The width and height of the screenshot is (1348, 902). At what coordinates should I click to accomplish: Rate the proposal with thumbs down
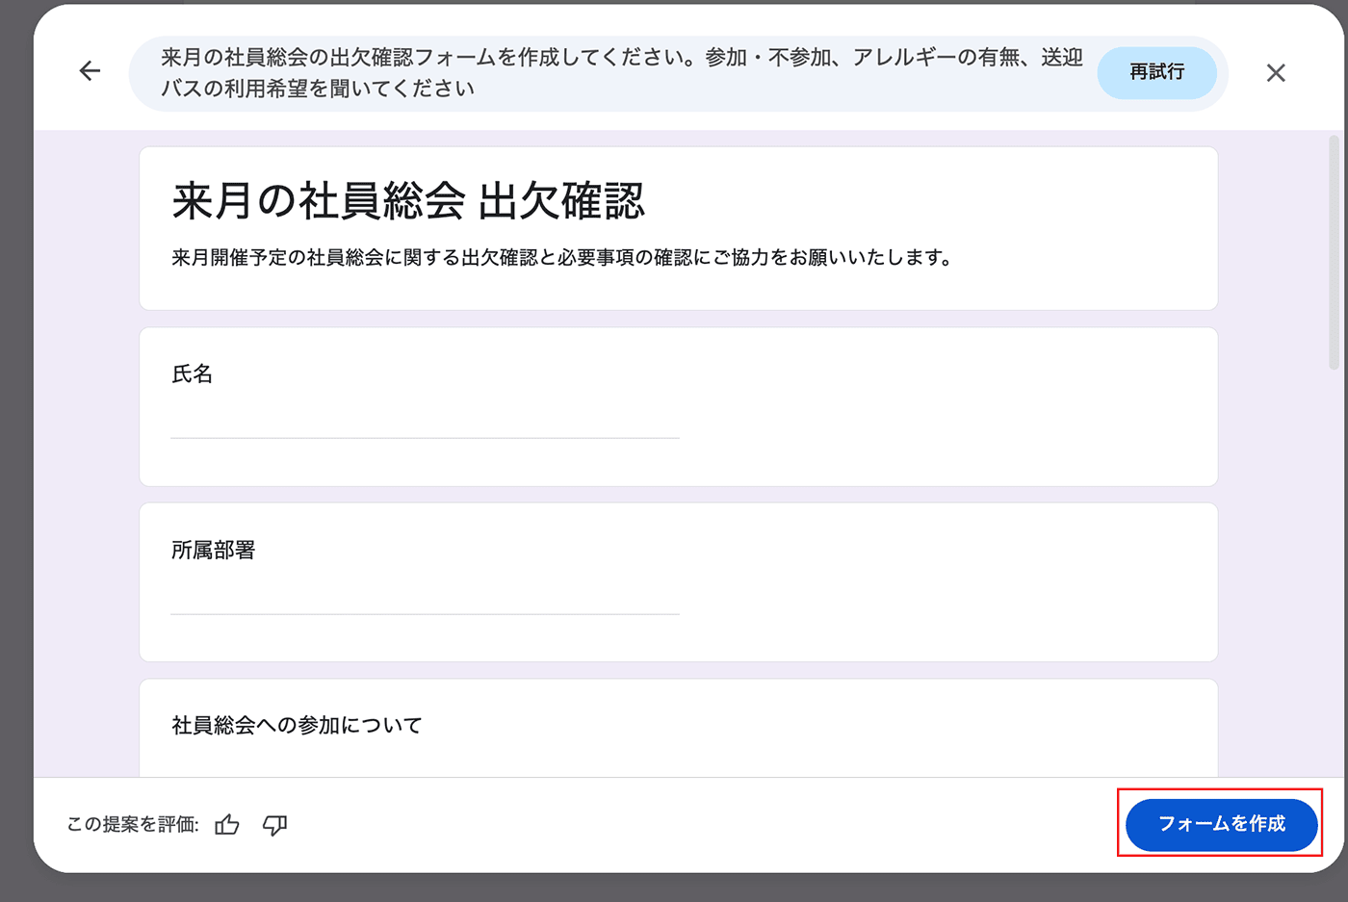click(275, 825)
